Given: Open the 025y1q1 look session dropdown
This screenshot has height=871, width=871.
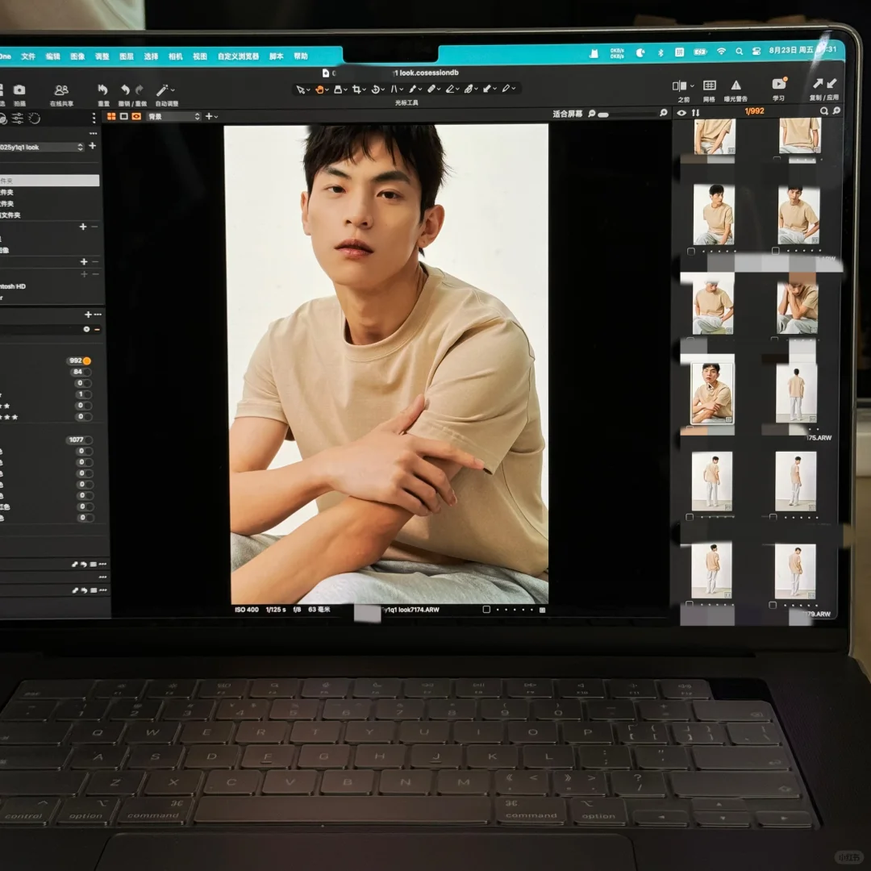Looking at the screenshot, I should click(x=42, y=148).
